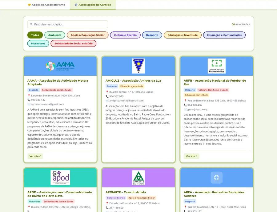Viewport: 277px width, 212px height.
Task: Click Apoio à População Sénior tag on APOIARTE card
Action: [x=142, y=198]
